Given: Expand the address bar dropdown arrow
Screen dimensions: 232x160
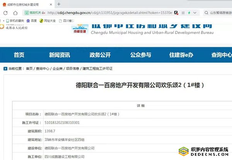Looking at the screenshot, I should coord(195,13).
